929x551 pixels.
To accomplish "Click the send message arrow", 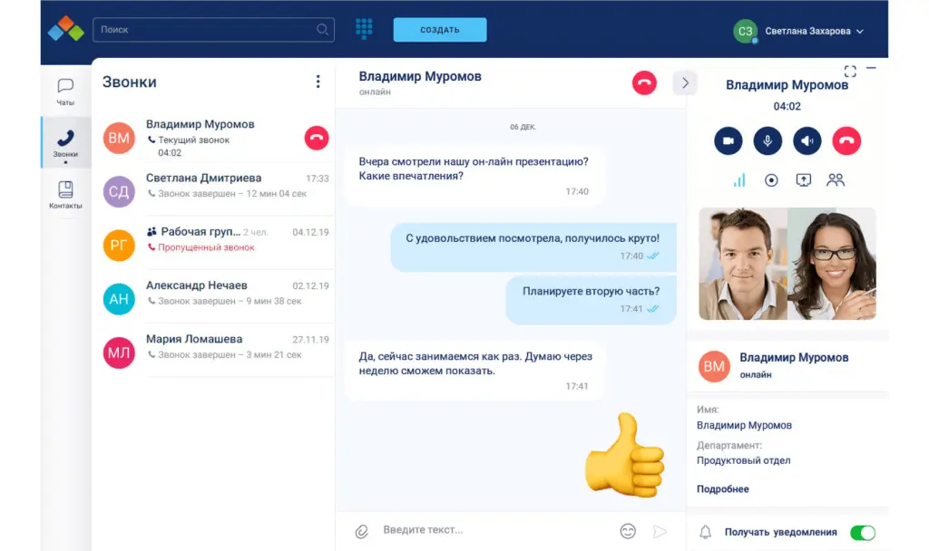I will click(660, 531).
